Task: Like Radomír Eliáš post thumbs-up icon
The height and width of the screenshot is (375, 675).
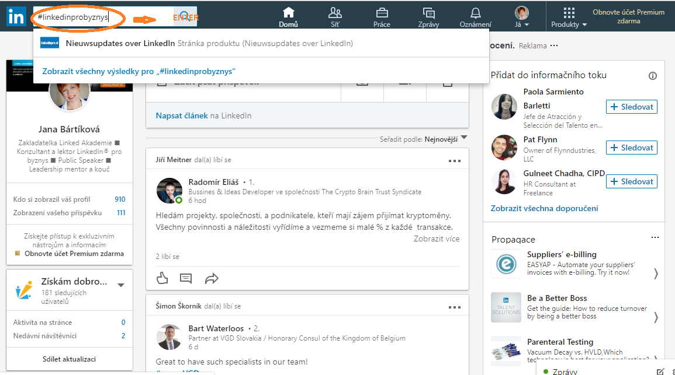Action: 162,278
